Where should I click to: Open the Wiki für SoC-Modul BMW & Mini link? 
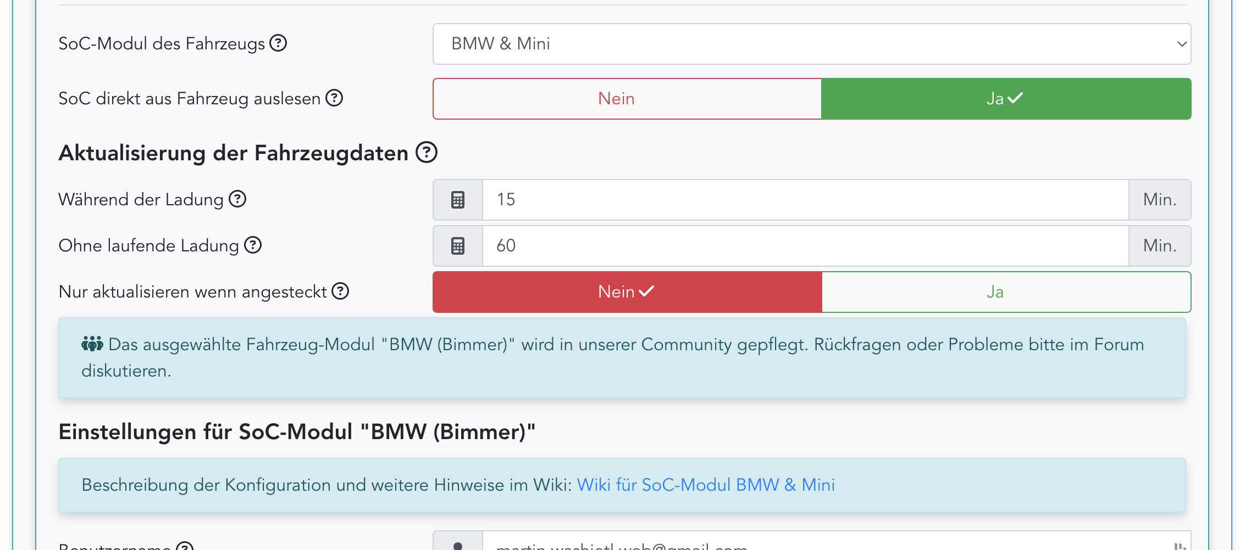(705, 485)
